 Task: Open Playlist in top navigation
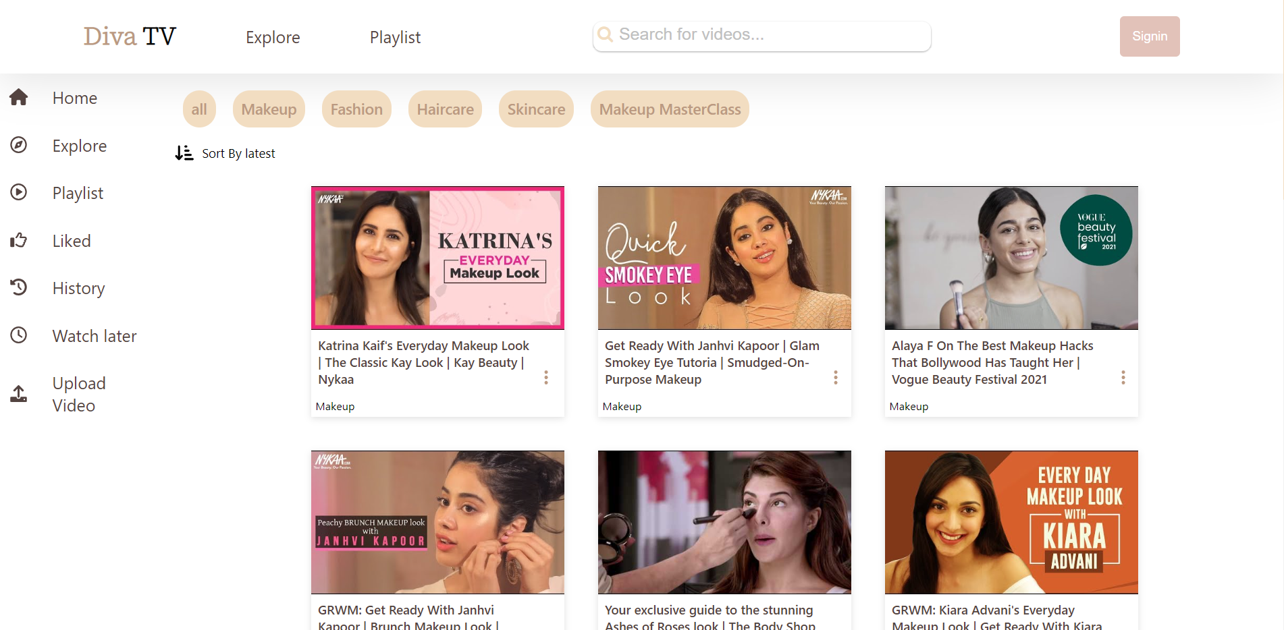click(x=395, y=38)
